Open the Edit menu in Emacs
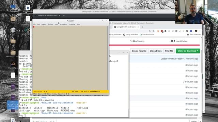This screenshot has height=122, width=218. pos(38,24)
